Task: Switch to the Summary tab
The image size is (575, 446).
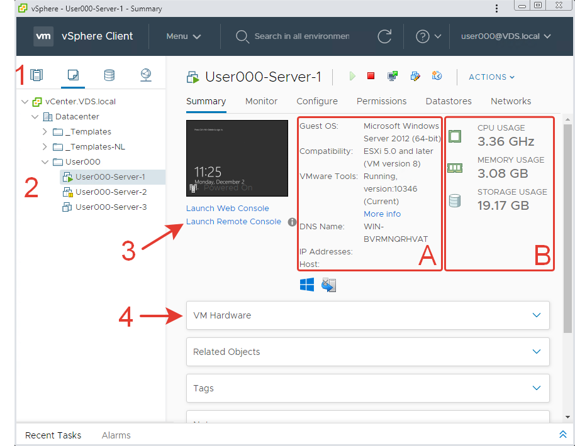Action: tap(206, 101)
